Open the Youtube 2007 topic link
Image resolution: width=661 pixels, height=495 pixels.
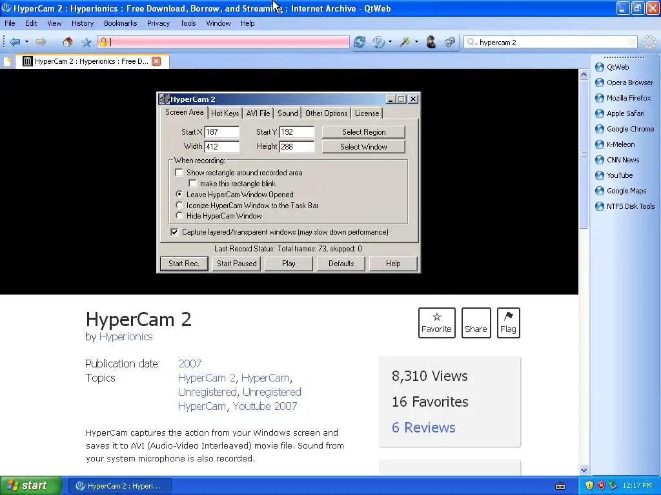click(265, 406)
